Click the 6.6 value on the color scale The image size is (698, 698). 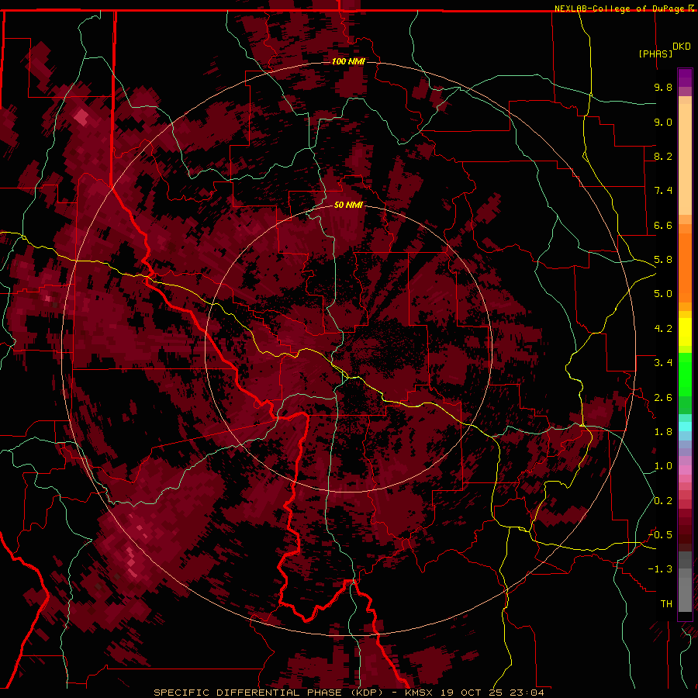tap(663, 225)
